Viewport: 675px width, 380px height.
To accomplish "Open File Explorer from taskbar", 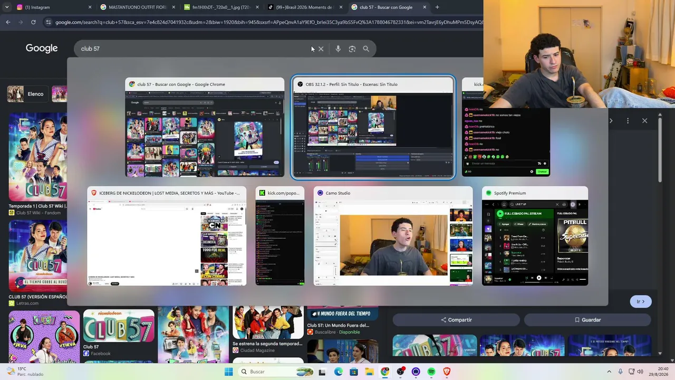I will point(369,372).
